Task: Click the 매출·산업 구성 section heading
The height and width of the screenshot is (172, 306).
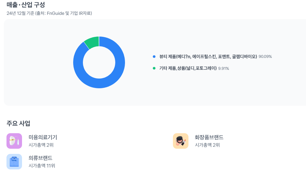Action: pos(26,5)
